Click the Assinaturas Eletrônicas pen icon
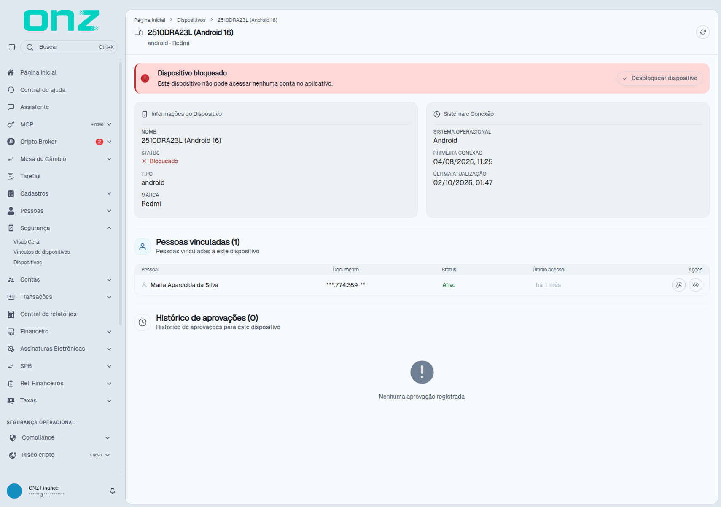 pyautogui.click(x=11, y=349)
